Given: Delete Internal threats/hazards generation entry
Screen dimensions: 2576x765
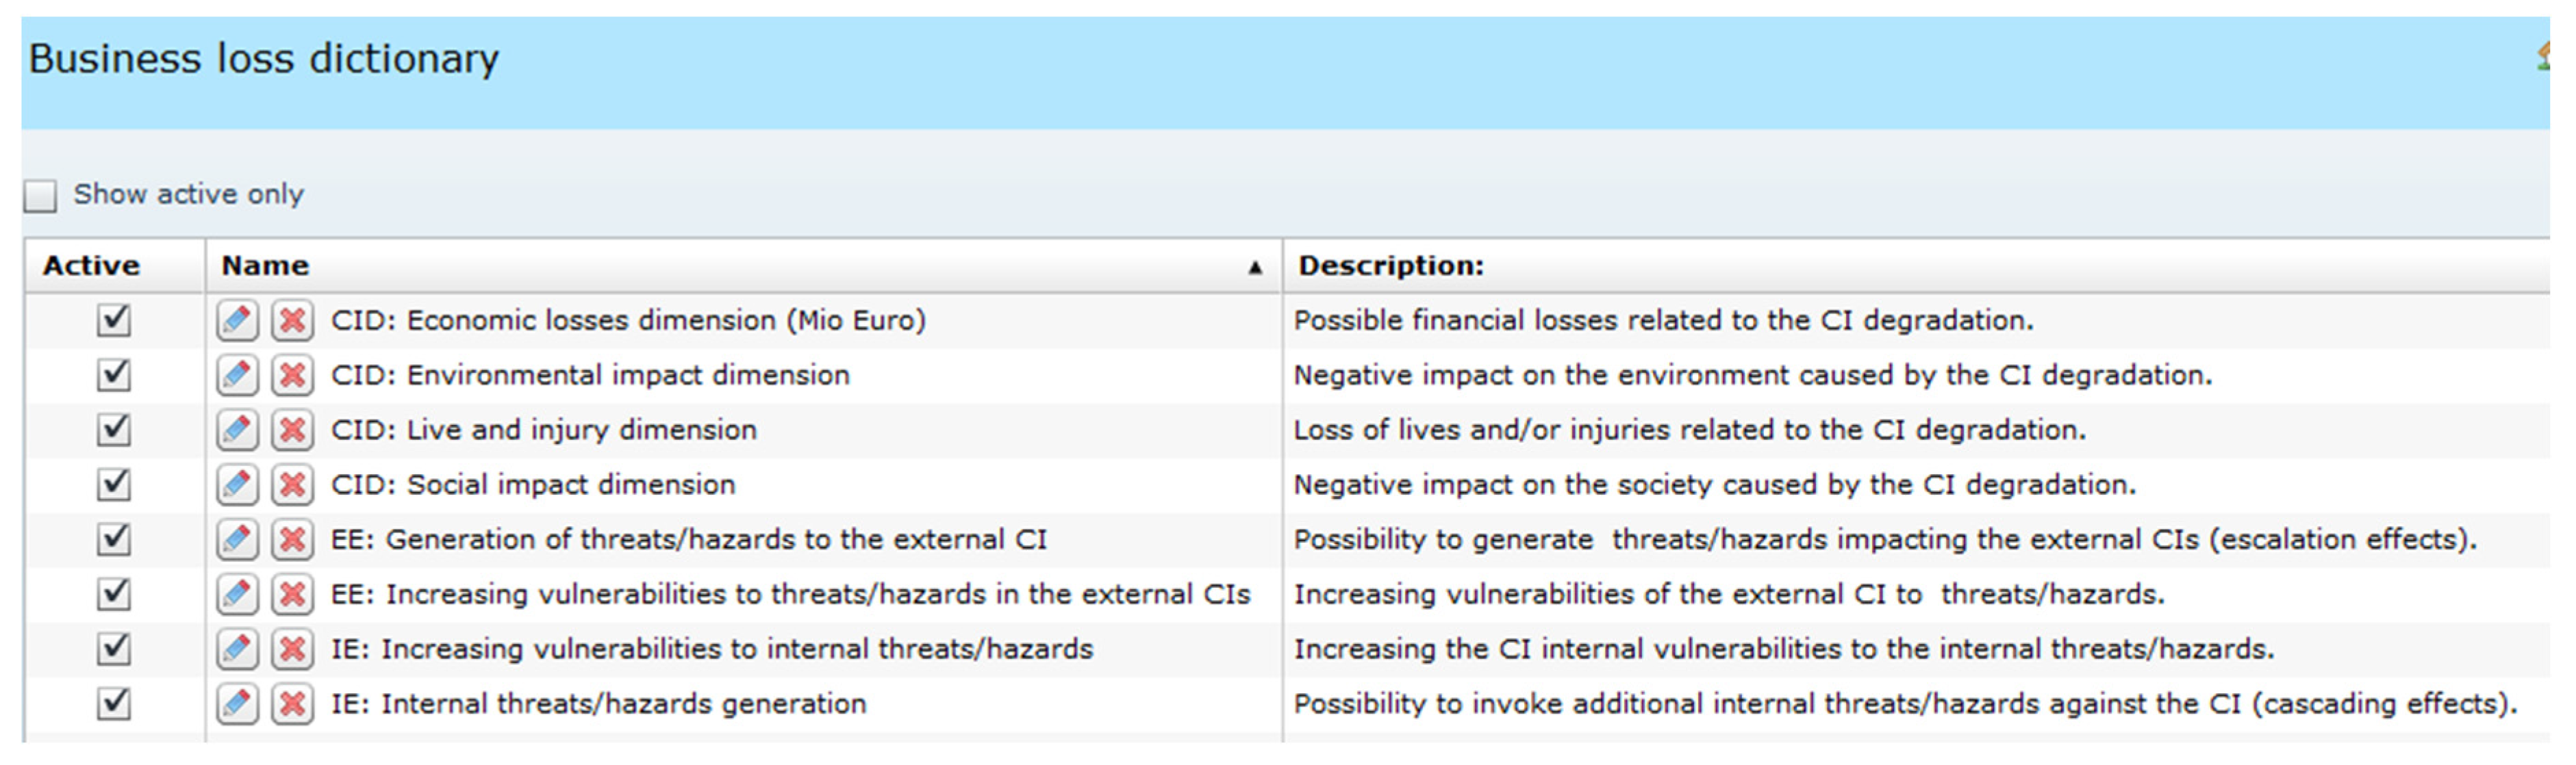Looking at the screenshot, I should 292,705.
